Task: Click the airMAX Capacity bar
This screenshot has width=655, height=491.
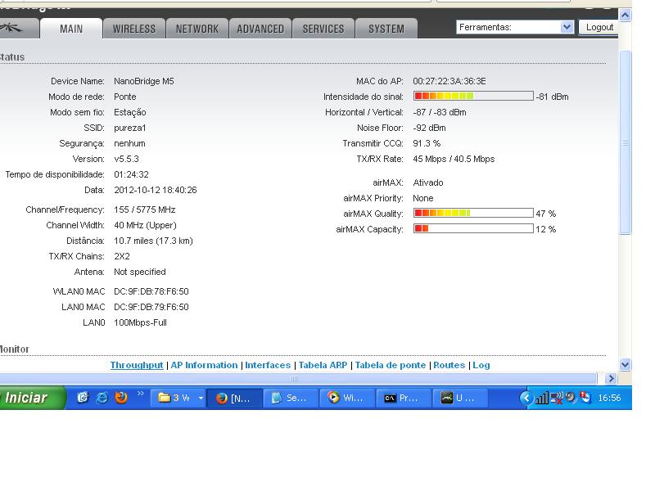Action: (x=473, y=228)
